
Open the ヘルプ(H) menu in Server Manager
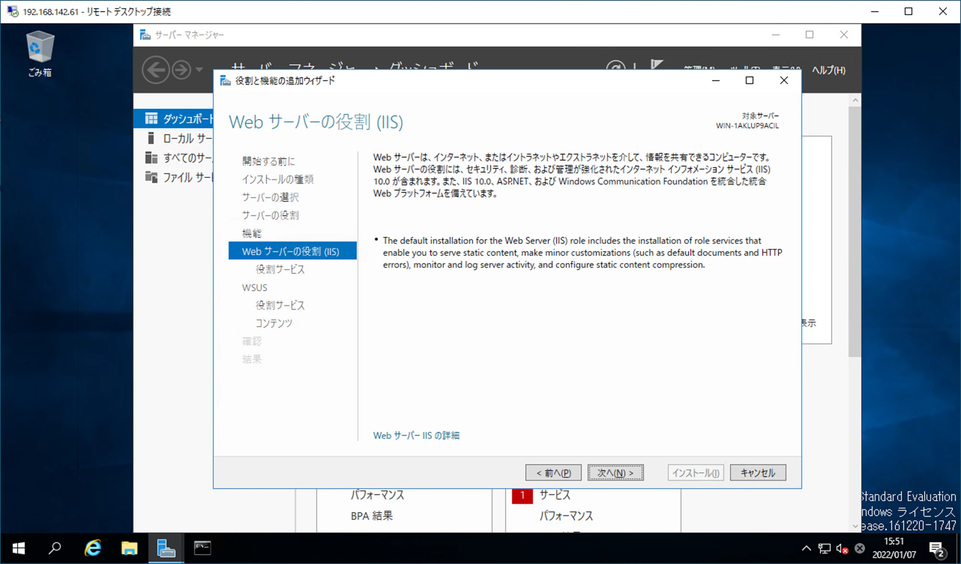click(x=829, y=70)
